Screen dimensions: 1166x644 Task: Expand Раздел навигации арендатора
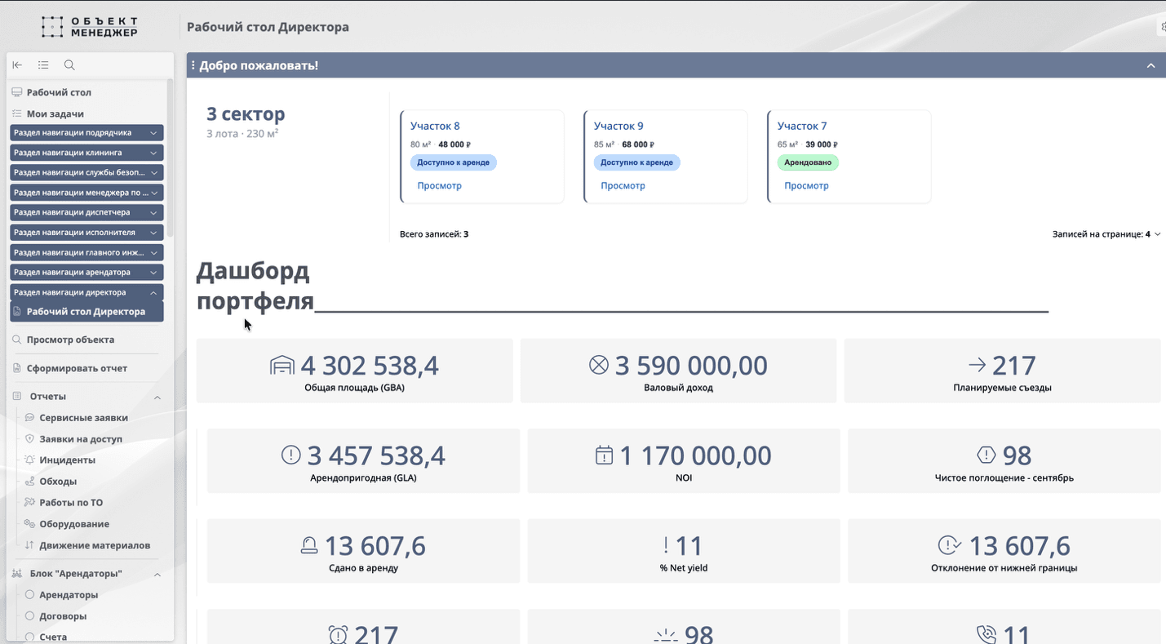[x=86, y=272]
